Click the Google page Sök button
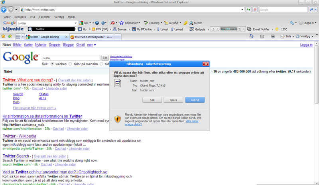The width and height of the screenshot is (319, 185). (x=105, y=58)
